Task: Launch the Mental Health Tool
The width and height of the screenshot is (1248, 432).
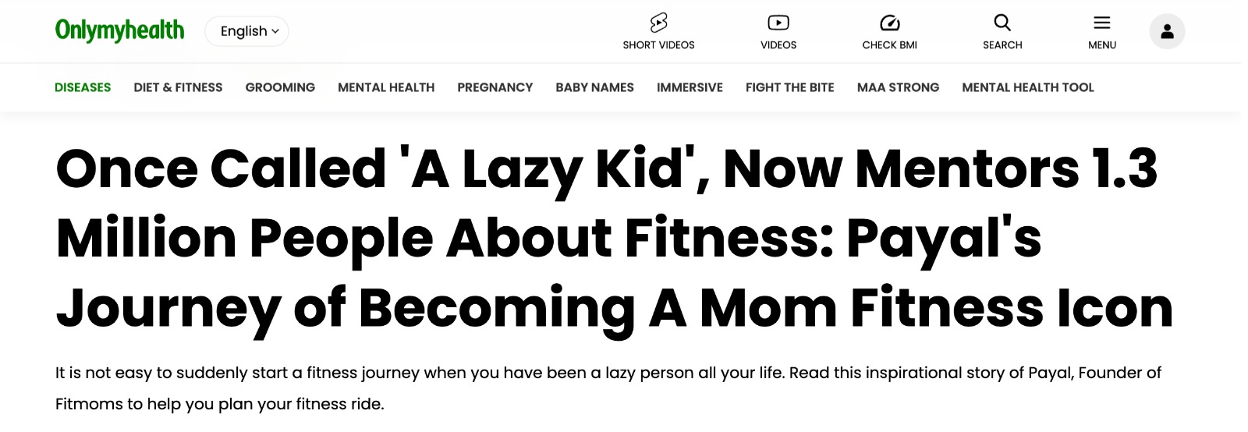Action: (1027, 87)
